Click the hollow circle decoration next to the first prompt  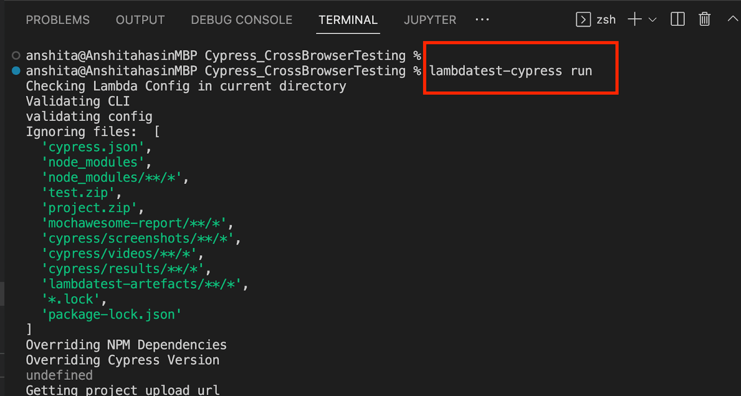[15, 55]
